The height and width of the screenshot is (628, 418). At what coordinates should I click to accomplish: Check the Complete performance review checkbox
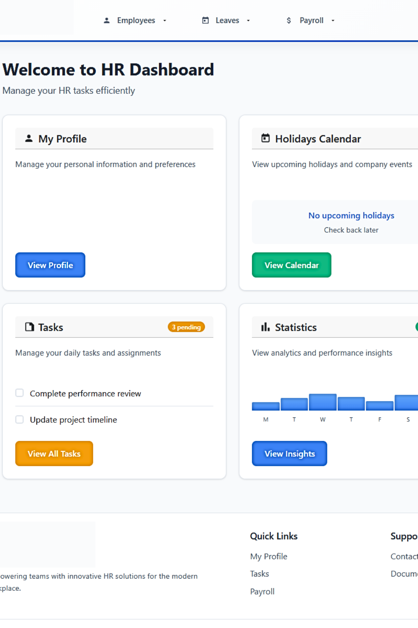click(19, 393)
